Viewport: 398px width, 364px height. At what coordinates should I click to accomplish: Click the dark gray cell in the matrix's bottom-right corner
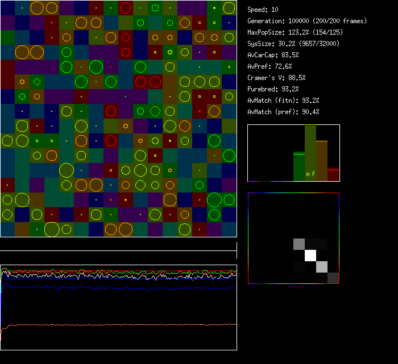(x=333, y=278)
